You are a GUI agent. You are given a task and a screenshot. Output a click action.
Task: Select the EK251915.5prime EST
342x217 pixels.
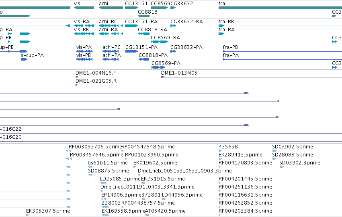click(x=143, y=183)
